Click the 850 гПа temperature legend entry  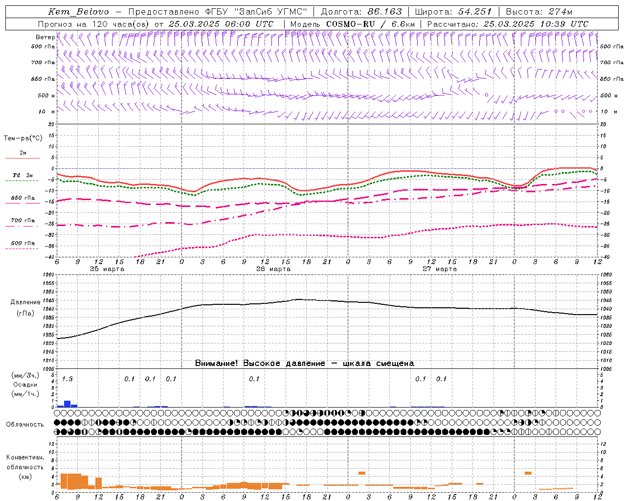pos(22,198)
